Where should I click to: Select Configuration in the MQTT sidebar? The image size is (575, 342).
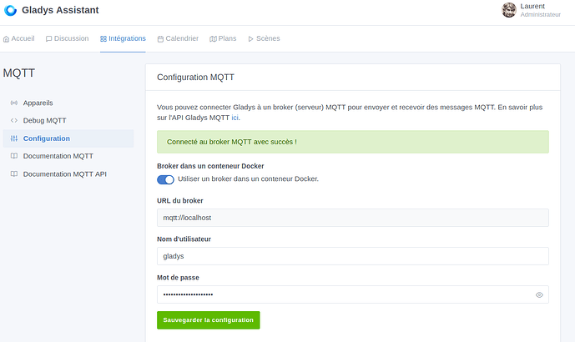pos(46,138)
